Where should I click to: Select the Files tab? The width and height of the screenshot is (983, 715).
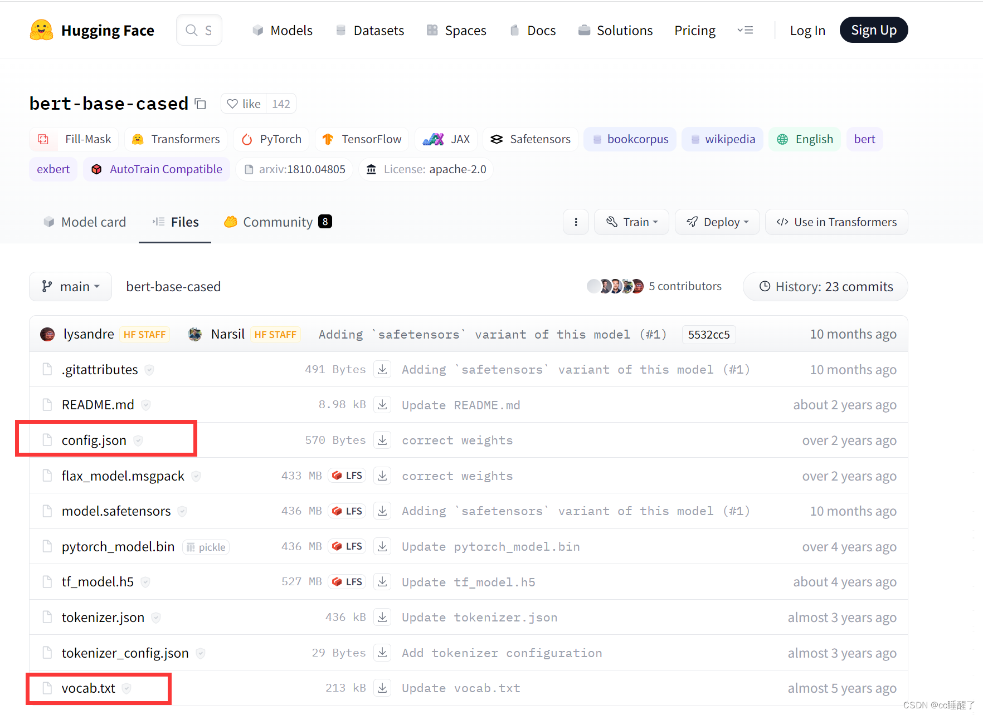tap(175, 222)
